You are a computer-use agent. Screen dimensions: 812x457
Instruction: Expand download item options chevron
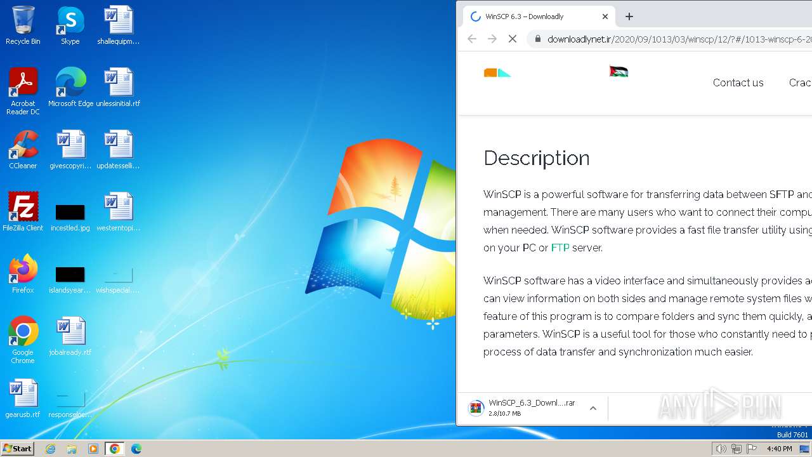(593, 408)
